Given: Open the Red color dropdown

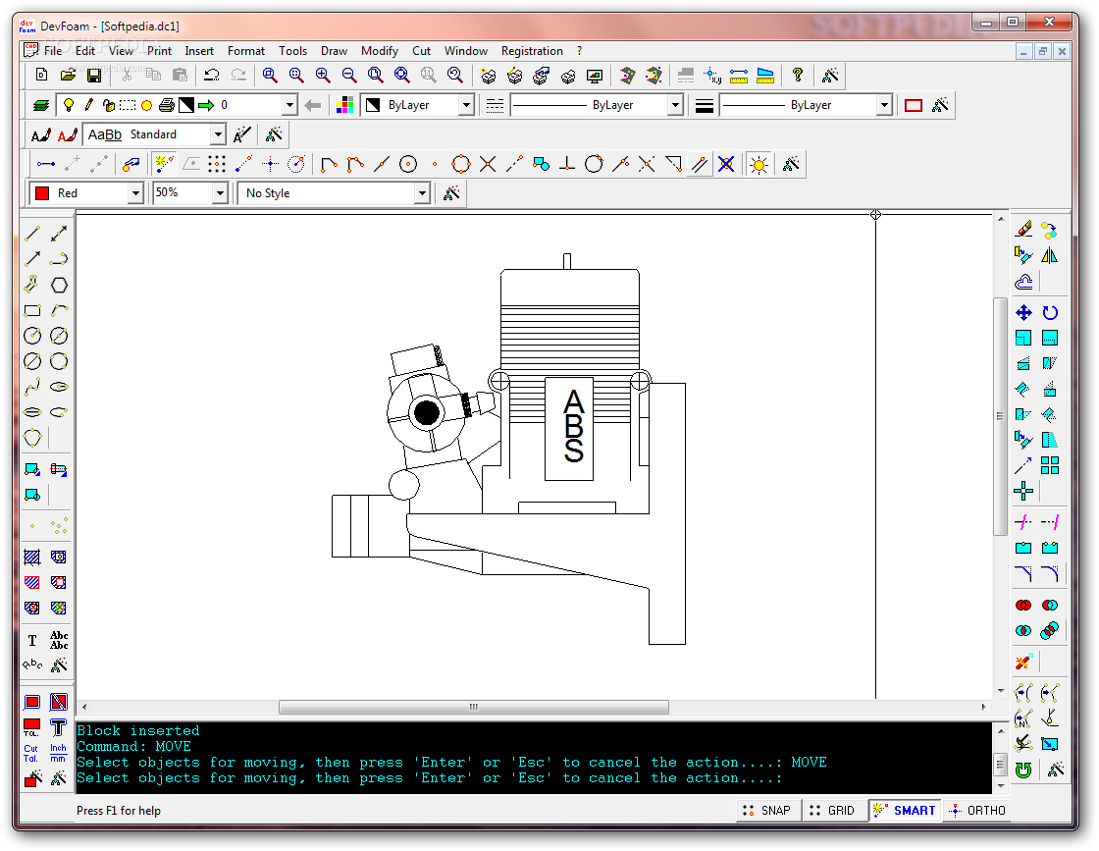Looking at the screenshot, I should tap(135, 193).
